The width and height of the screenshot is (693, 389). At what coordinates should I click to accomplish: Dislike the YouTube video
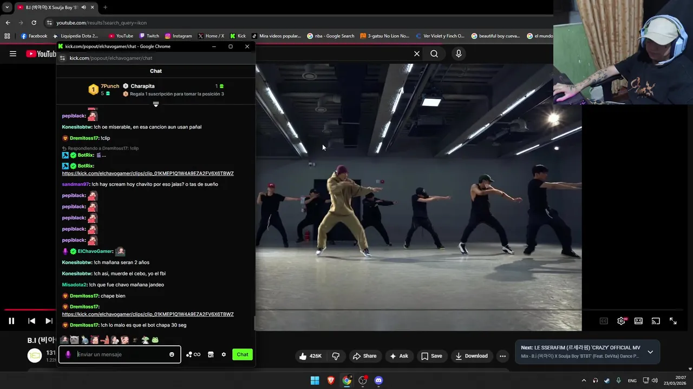pos(336,356)
